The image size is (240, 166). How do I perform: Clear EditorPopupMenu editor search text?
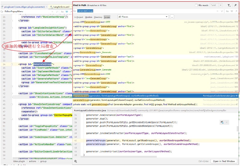coord(52,12)
